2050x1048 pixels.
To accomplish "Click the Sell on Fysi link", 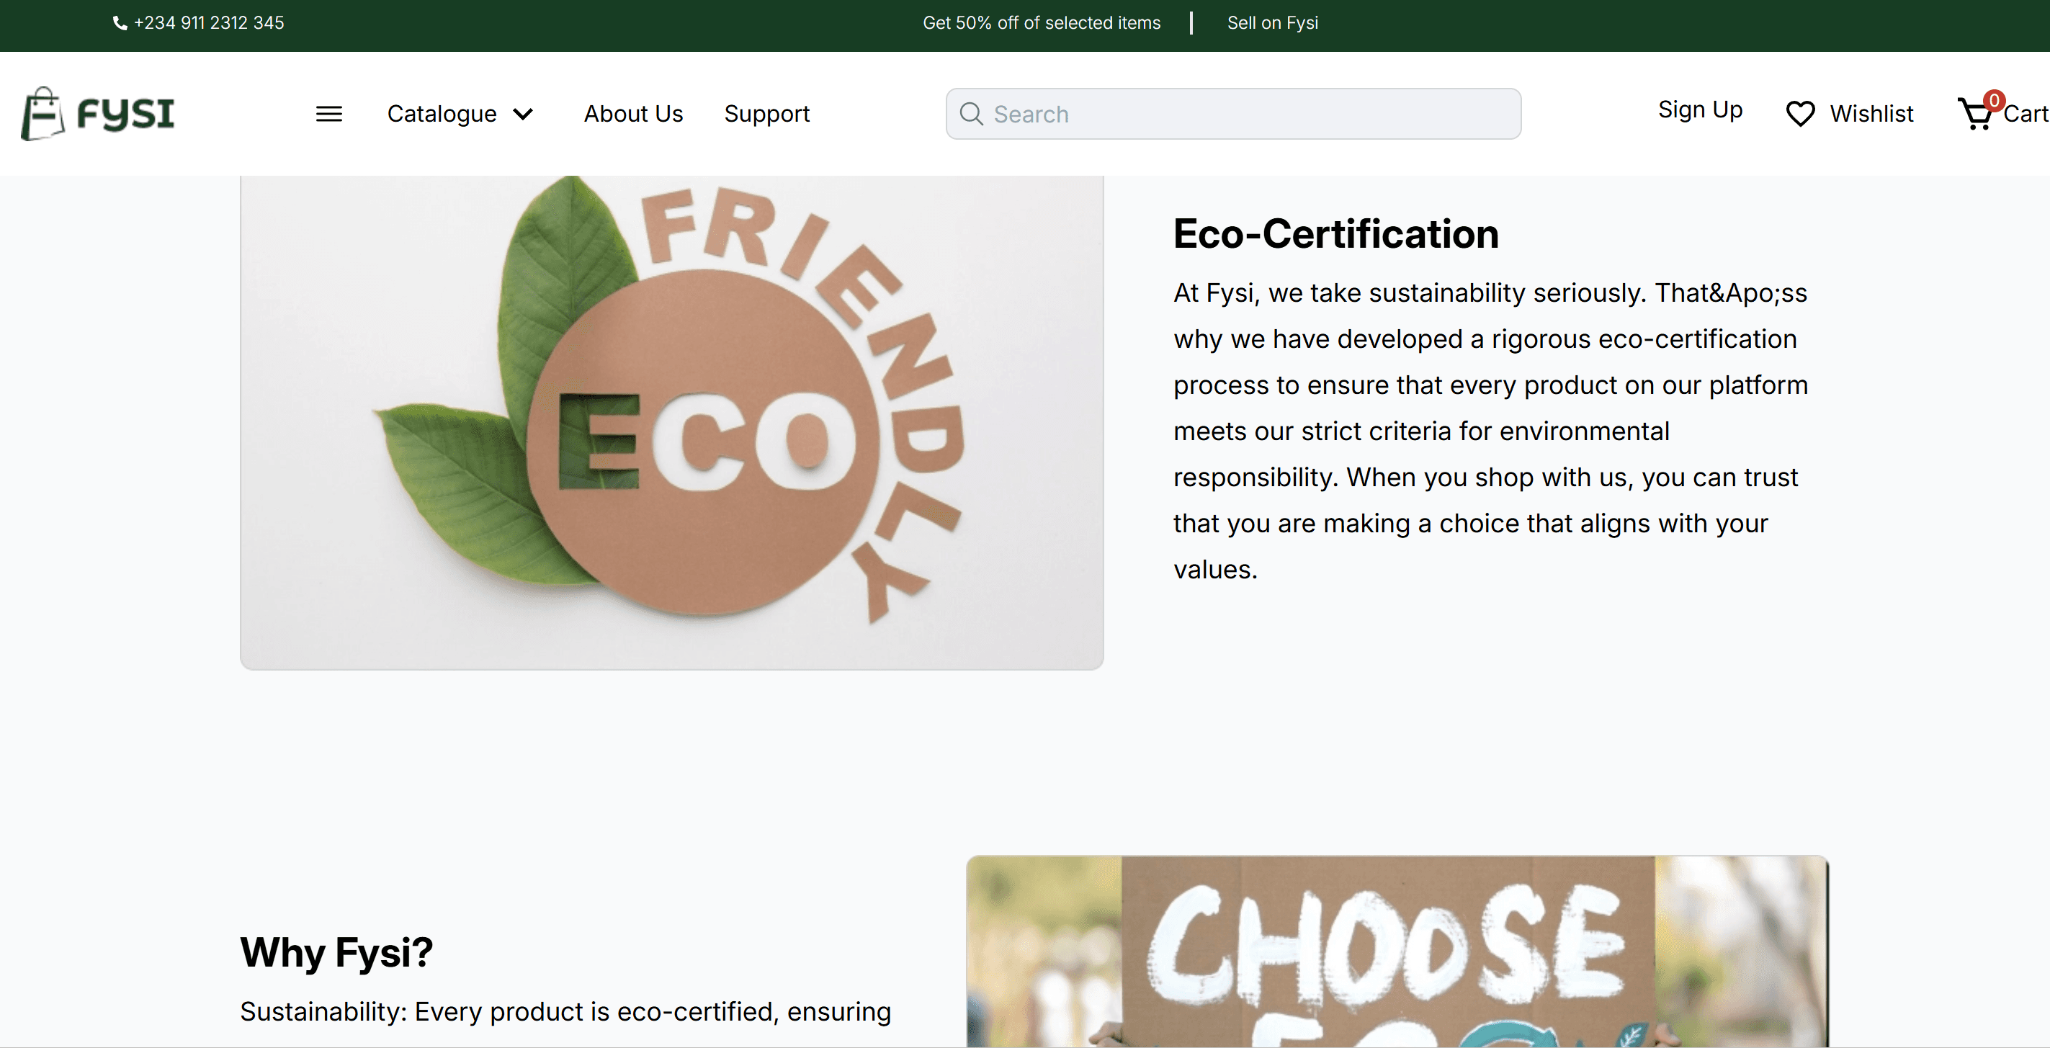I will (1273, 23).
